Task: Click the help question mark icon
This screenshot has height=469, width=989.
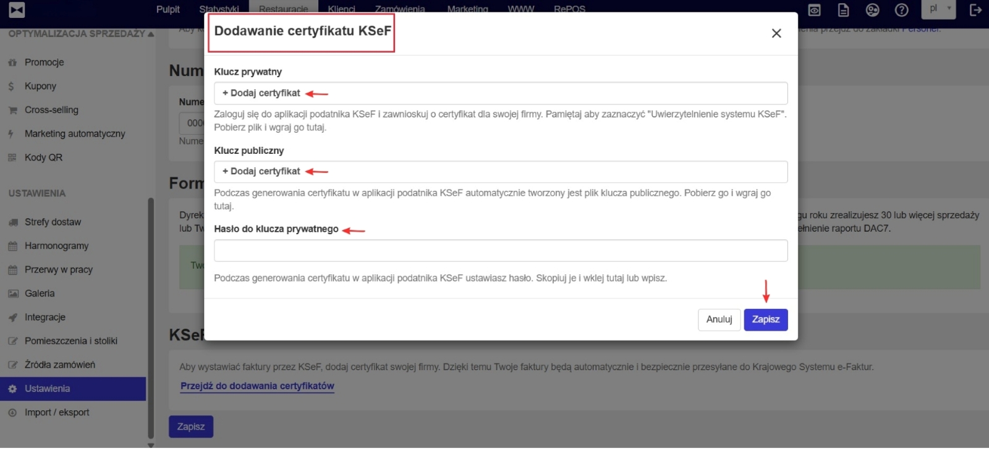Action: click(x=902, y=10)
